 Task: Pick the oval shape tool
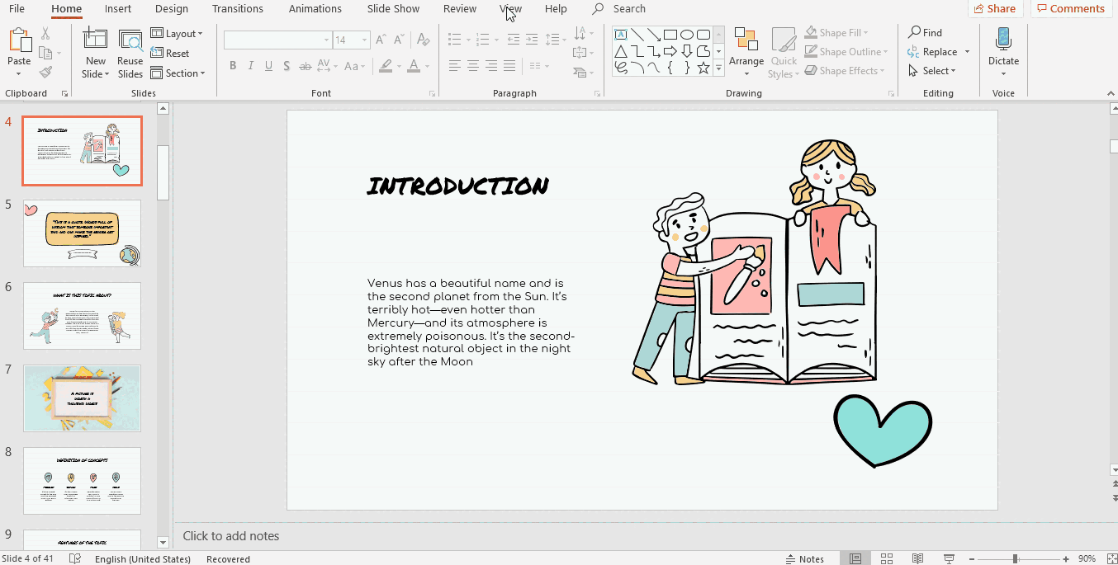coord(687,35)
